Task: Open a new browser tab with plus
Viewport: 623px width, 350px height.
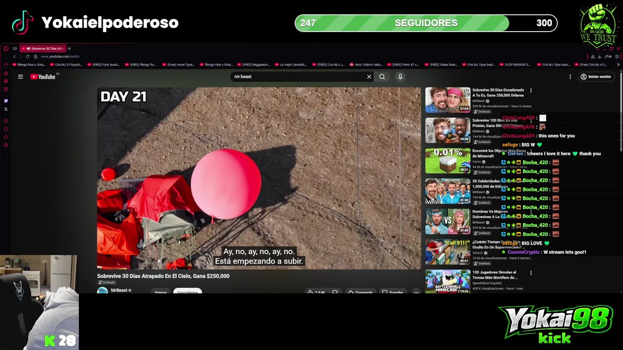Action: (69, 49)
